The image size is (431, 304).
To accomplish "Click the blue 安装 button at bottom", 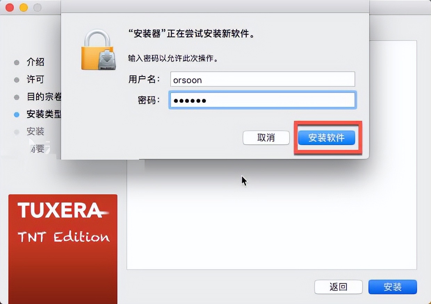I will [393, 287].
